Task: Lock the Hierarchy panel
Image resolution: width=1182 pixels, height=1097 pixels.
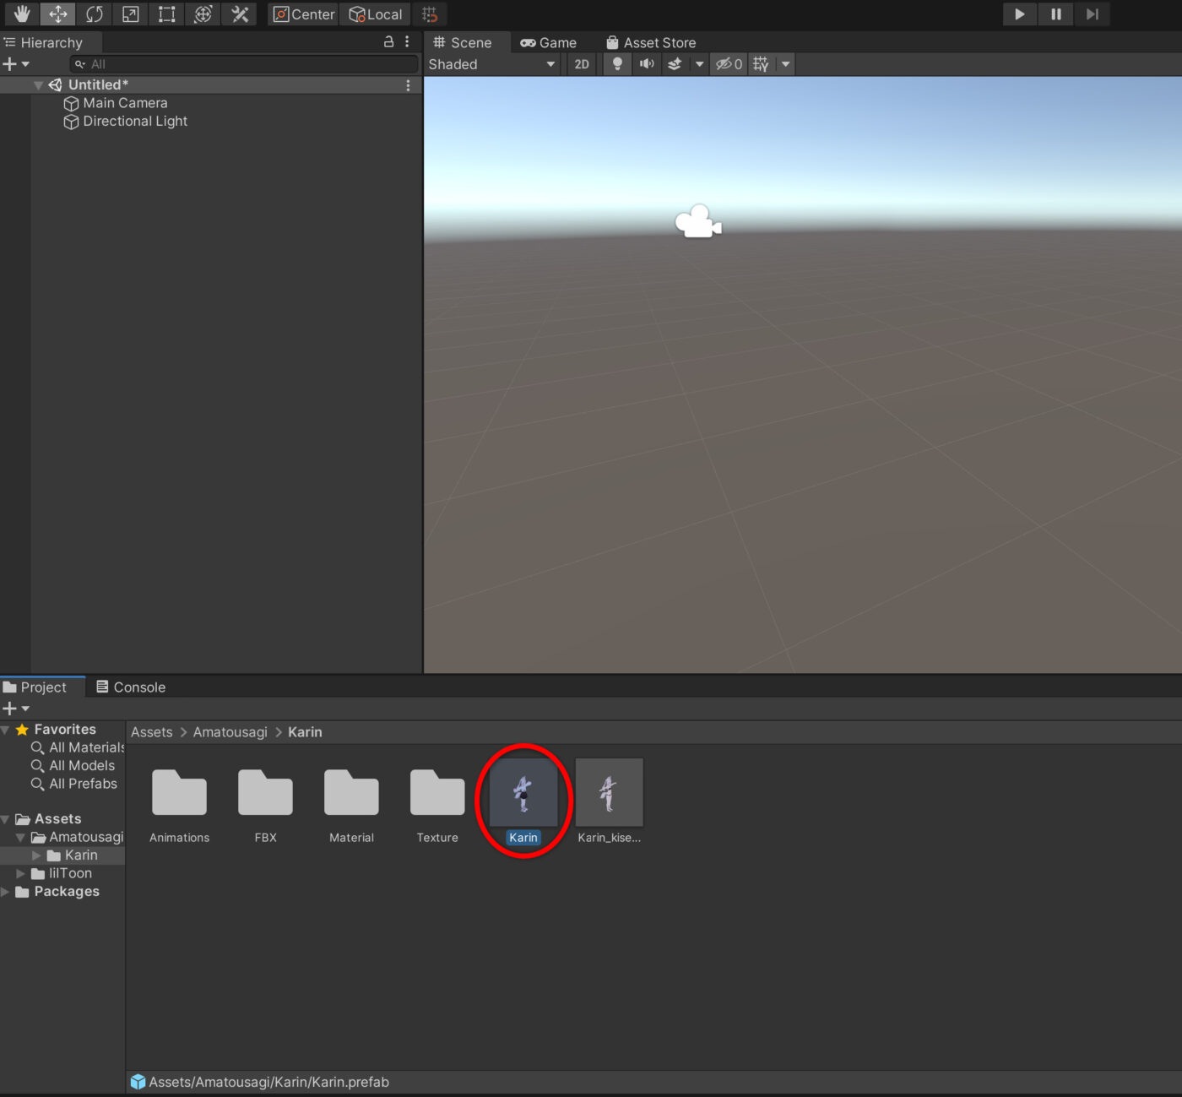Action: click(x=388, y=41)
